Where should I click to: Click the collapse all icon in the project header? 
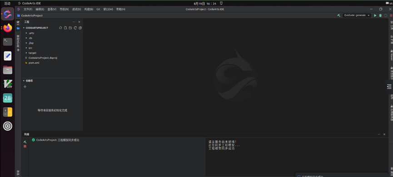(x=80, y=28)
